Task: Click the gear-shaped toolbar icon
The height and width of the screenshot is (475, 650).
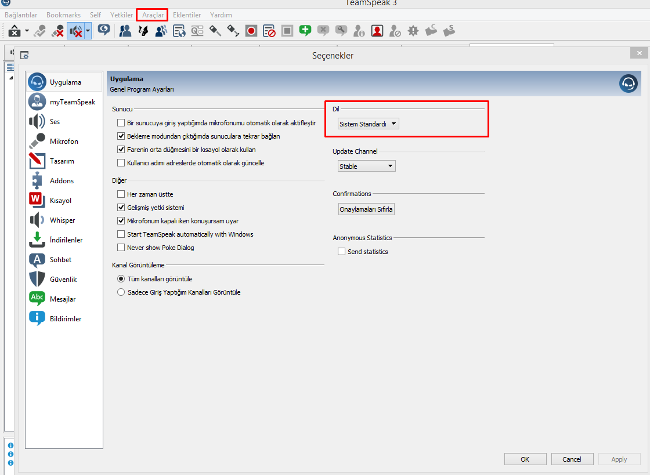Action: [413, 31]
